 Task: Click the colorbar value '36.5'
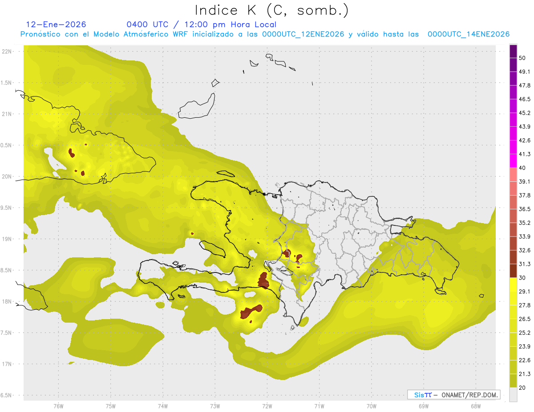pos(525,209)
